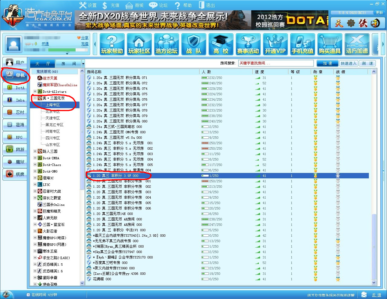Open 商城 store in top bar
Image resolution: width=387 pixels, height=299 pixels.
pyautogui.click(x=135, y=5)
